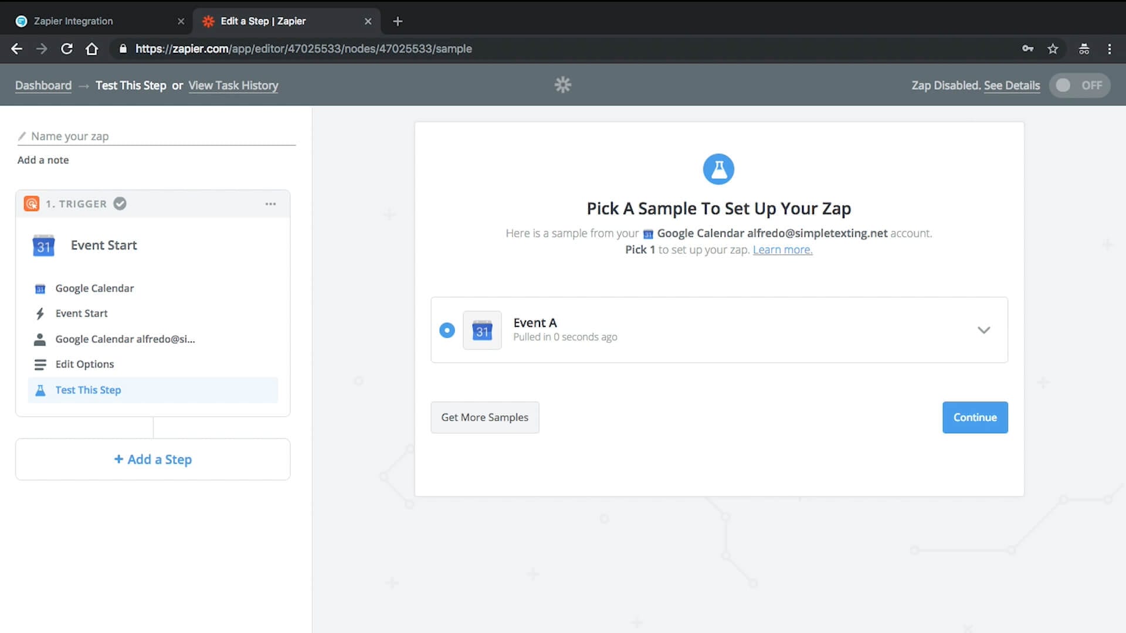Viewport: 1126px width, 633px height.
Task: Go to the Dashboard link
Action: [43, 86]
